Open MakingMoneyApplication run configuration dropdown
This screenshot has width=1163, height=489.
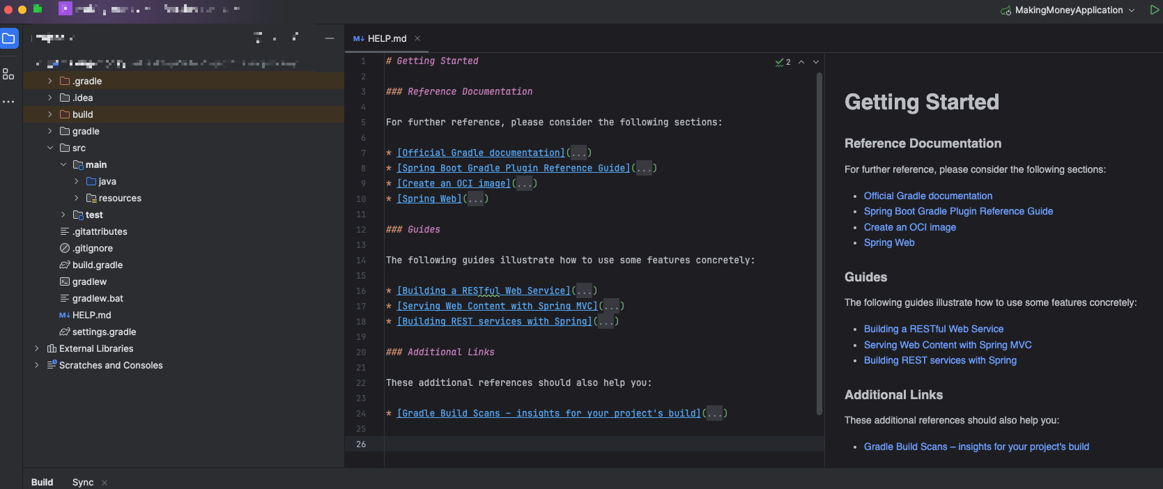[x=1068, y=10]
